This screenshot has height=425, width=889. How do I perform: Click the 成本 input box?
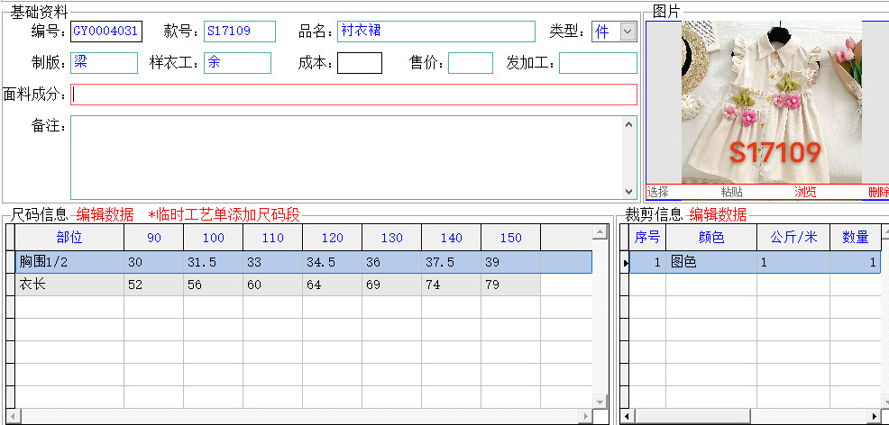[x=360, y=63]
